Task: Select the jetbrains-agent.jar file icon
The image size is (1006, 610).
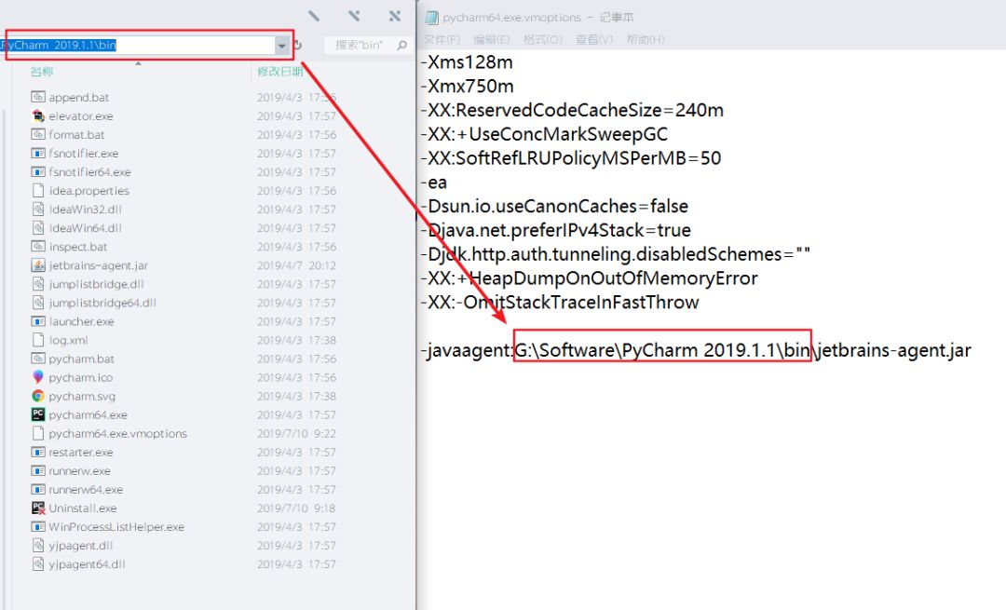Action: (x=38, y=265)
